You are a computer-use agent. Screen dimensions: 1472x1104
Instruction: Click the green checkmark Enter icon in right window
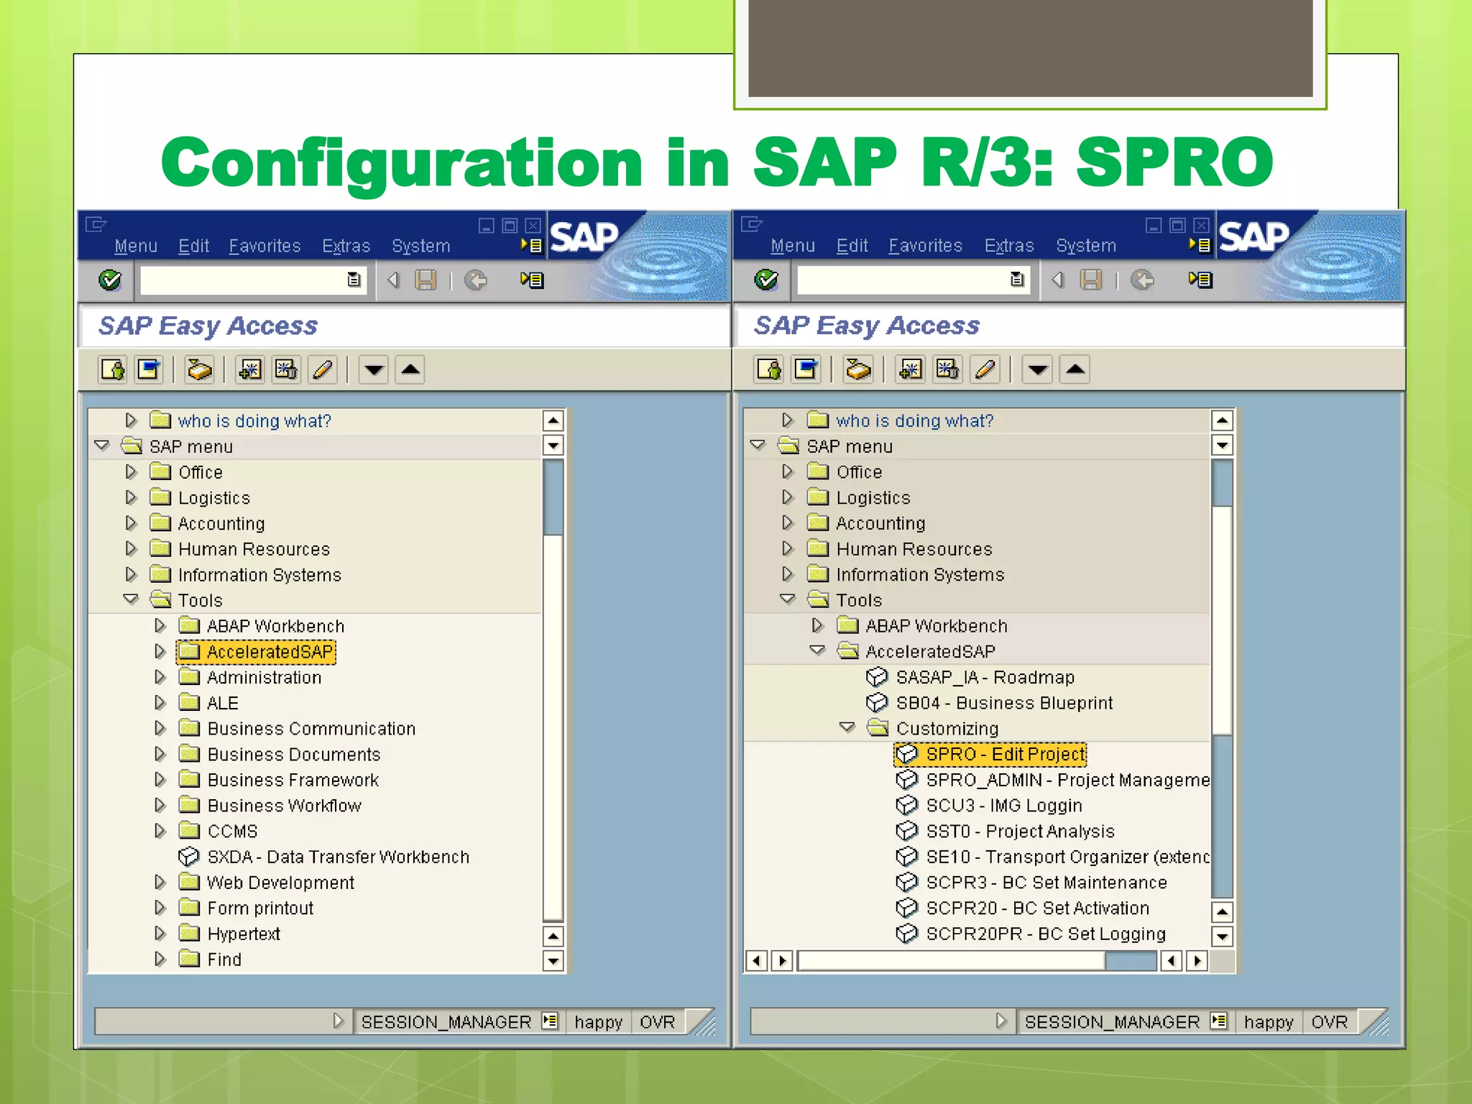(766, 280)
